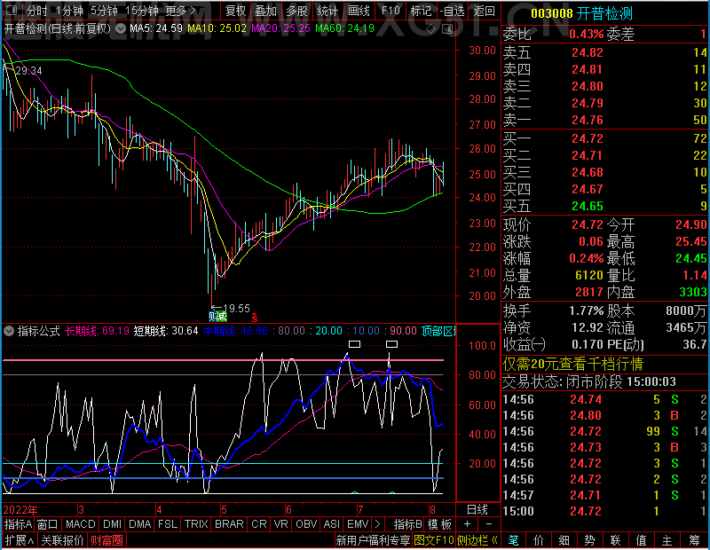Click the diamond icon beside MA60 readout
Image resolution: width=710 pixels, height=550 pixels.
tap(431, 29)
